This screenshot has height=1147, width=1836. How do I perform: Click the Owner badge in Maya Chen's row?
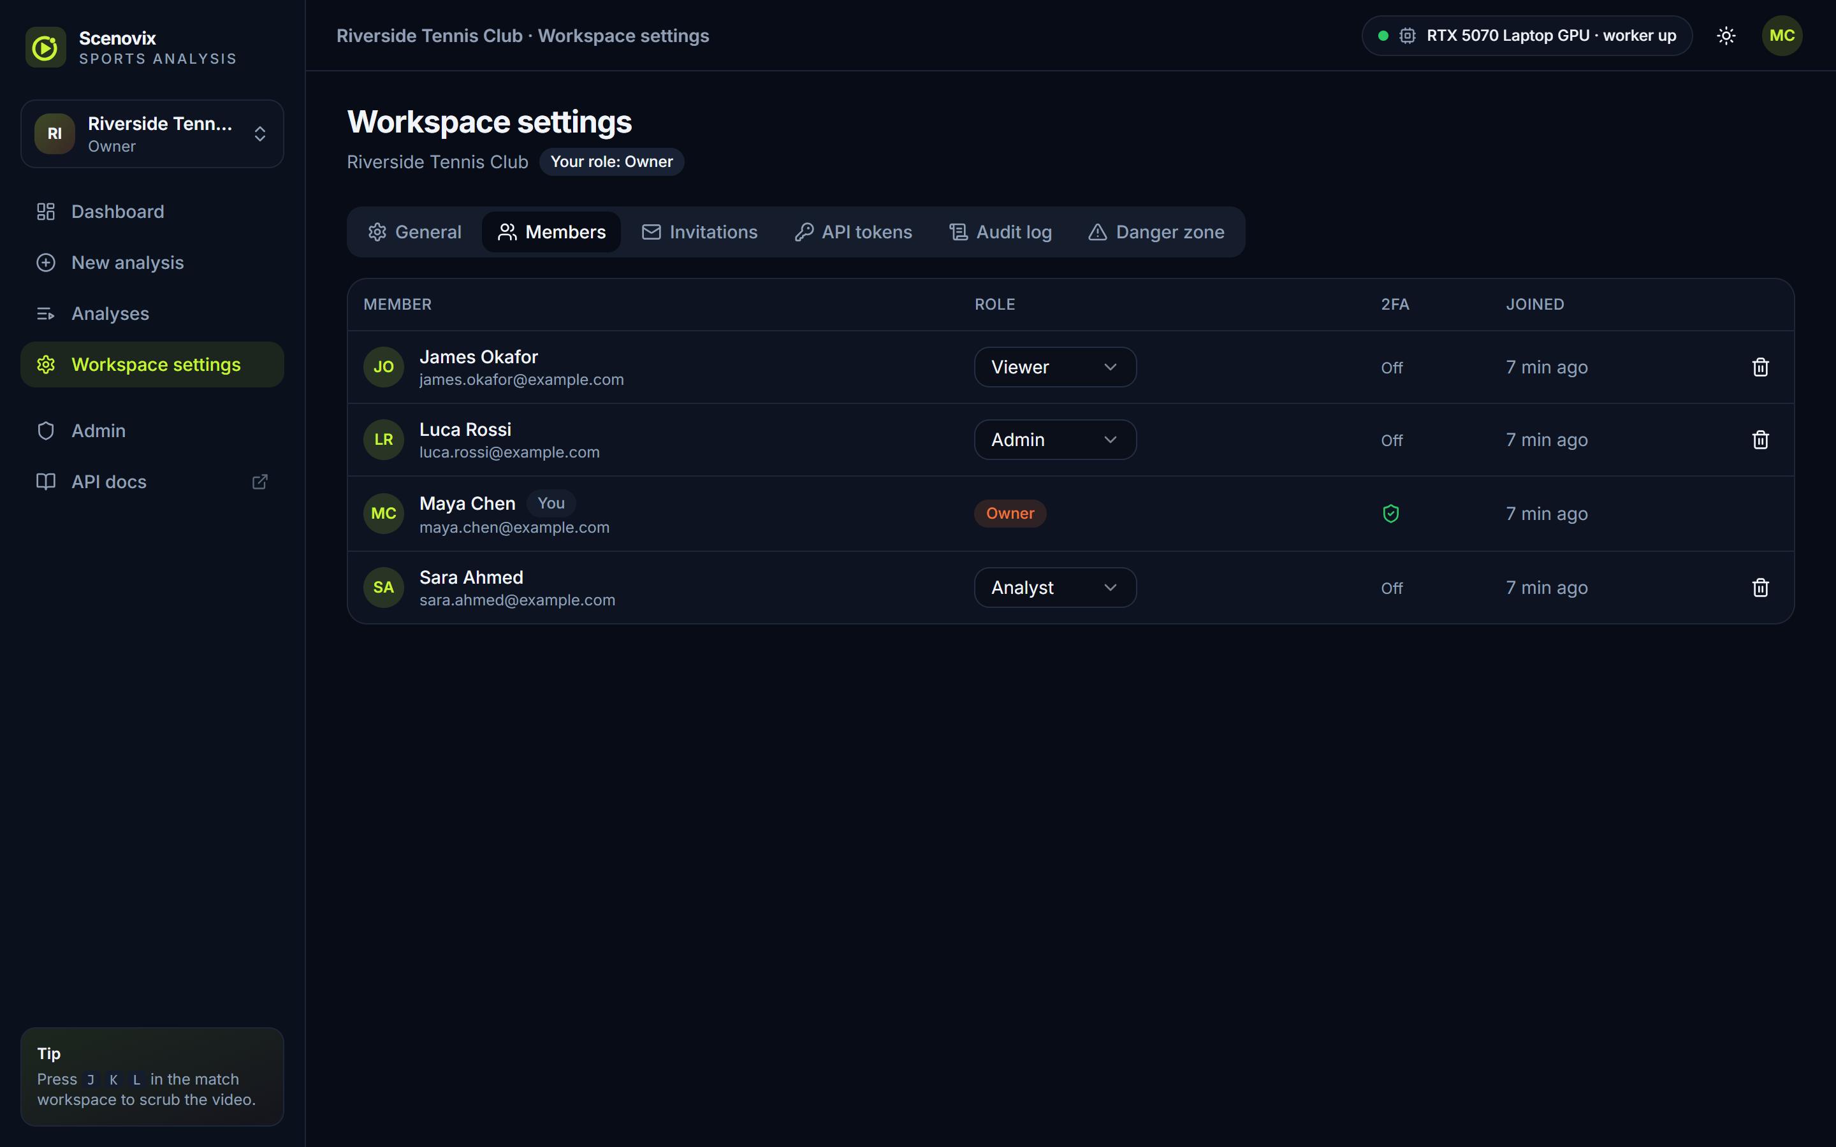[1010, 514]
